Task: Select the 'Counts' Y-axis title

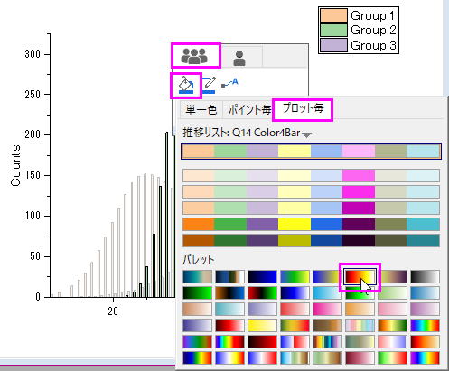Action: tap(15, 166)
